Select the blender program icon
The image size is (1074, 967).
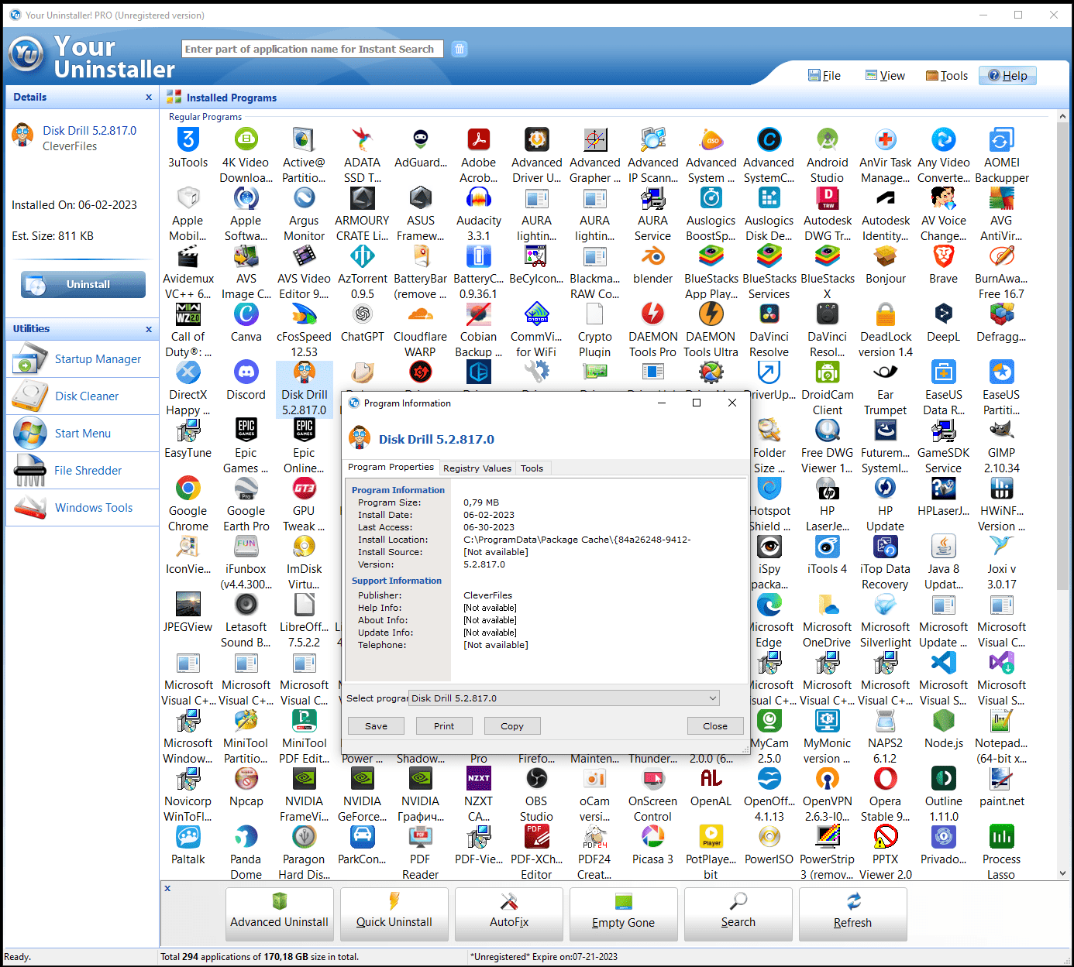(x=653, y=256)
